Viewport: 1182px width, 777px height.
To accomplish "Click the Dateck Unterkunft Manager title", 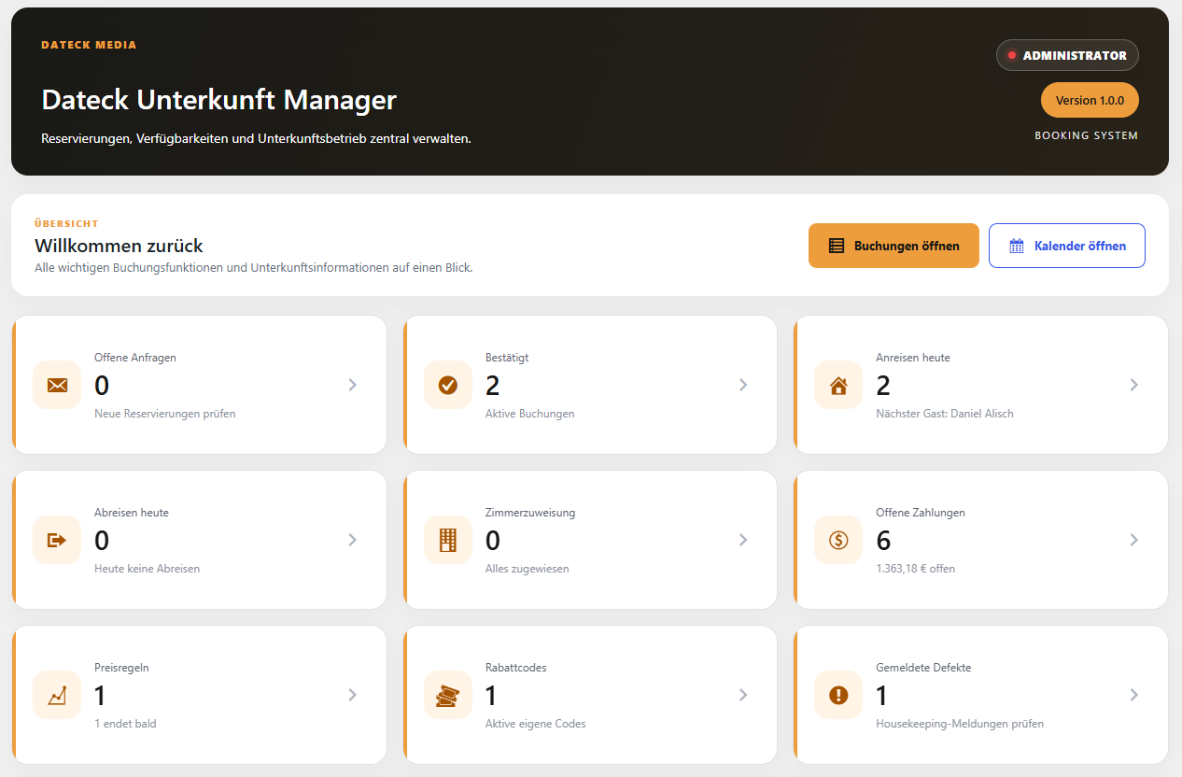I will click(x=219, y=100).
